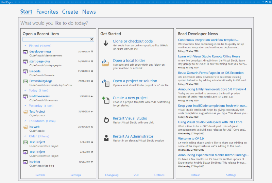Read the Continuous integration workflow template article
The width and height of the screenshot is (272, 183).
pos(208,40)
